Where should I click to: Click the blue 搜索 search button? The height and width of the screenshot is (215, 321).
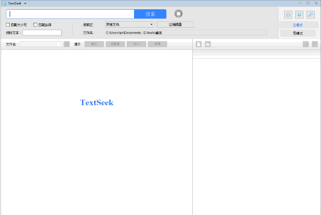pyautogui.click(x=150, y=14)
